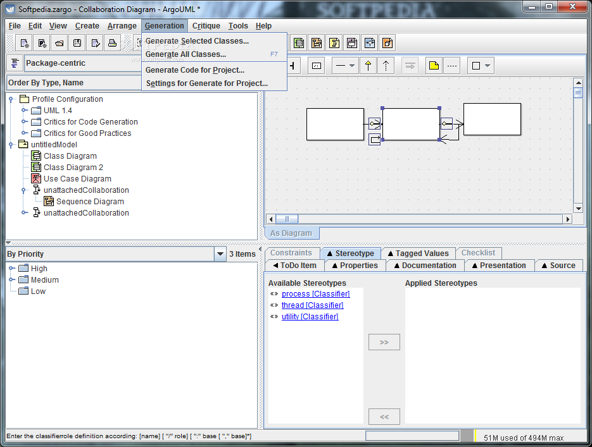Switch to the ToDo Item tab
The width and height of the screenshot is (592, 447).
pos(295,266)
